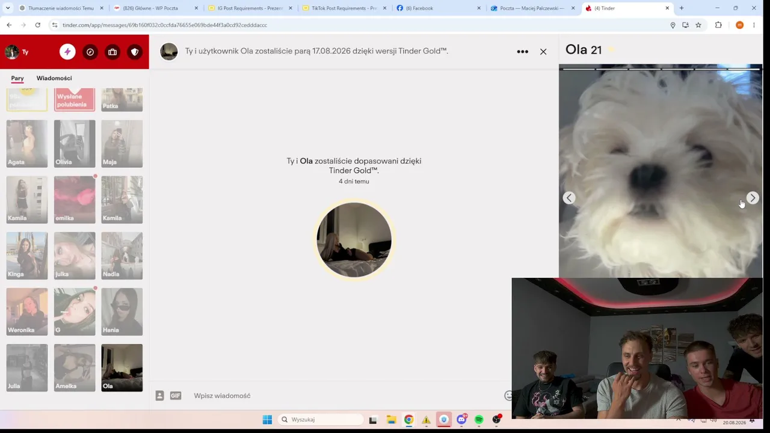
Task: Click the Wyszukaj taskbar search box
Action: click(x=321, y=420)
